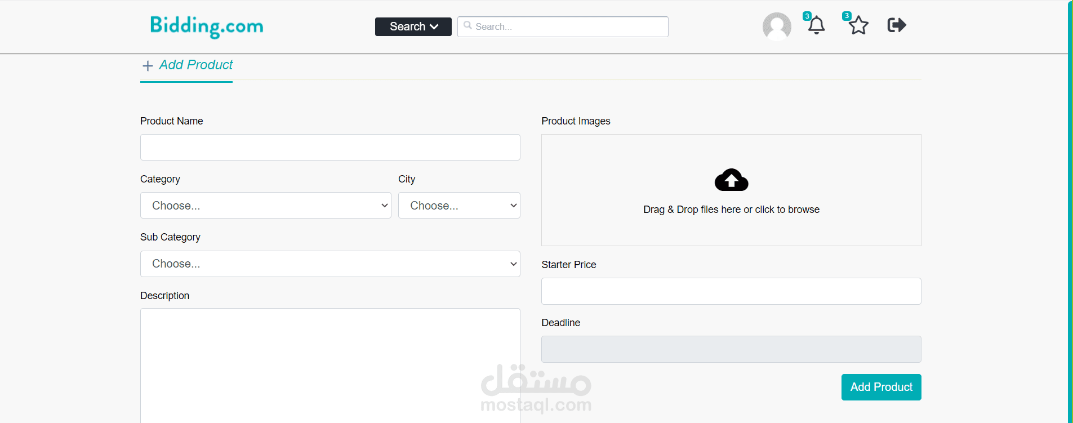This screenshot has height=423, width=1073.
Task: Expand the Category dropdown
Action: coord(265,206)
